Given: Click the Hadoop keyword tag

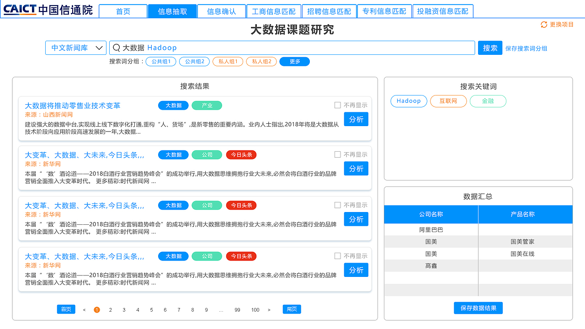Looking at the screenshot, I should click(x=409, y=101).
